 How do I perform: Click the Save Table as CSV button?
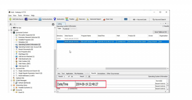[x=161, y=32]
